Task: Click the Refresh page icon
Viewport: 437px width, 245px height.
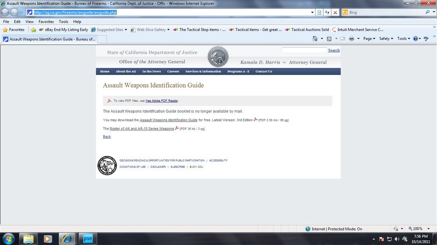Action: click(327, 12)
